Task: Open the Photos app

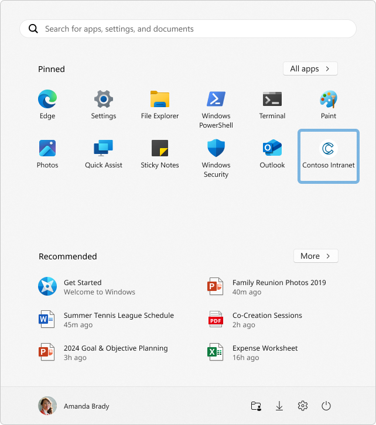Action: (x=47, y=155)
